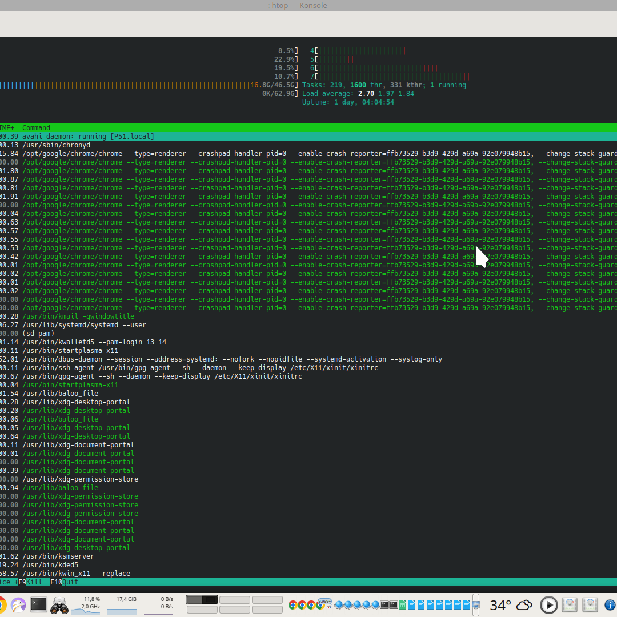The height and width of the screenshot is (617, 617).
Task: Click the Nice + footer function
Action: click(x=9, y=582)
